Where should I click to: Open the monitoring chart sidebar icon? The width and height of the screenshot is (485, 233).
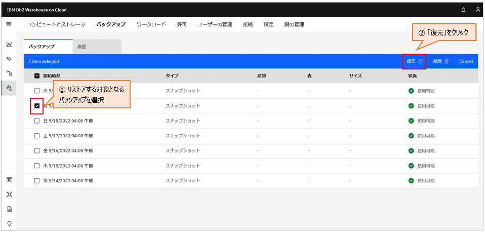9,45
